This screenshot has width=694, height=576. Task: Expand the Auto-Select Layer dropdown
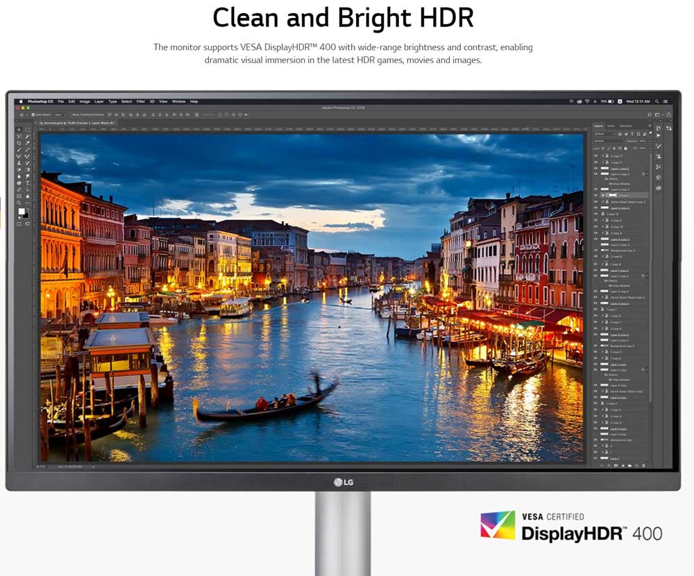(59, 115)
